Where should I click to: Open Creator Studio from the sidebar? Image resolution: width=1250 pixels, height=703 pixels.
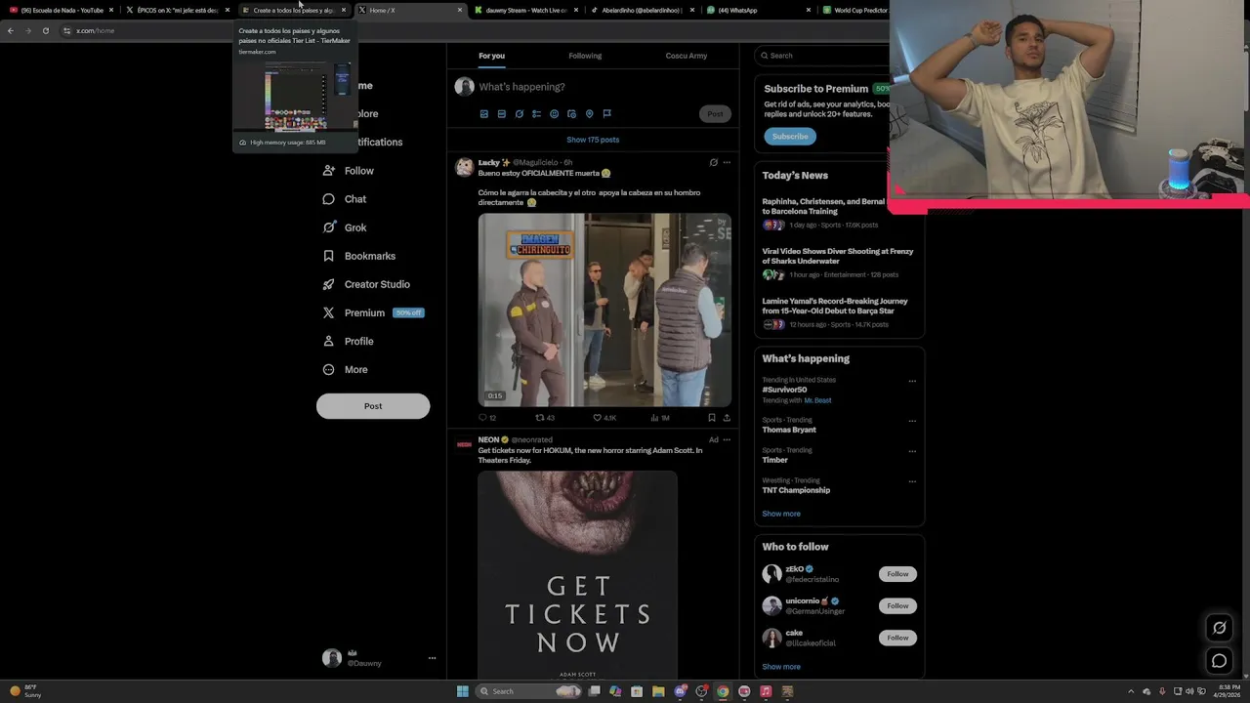[x=366, y=284]
